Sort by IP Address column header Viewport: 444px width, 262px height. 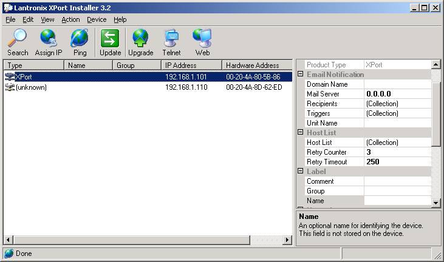click(x=192, y=65)
